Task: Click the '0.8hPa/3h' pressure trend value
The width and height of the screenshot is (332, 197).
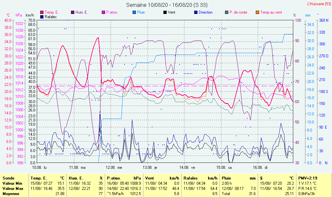Action: [307, 194]
